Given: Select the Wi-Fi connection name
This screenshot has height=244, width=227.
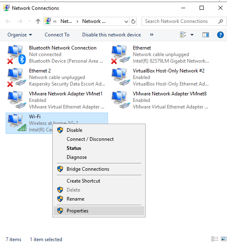Looking at the screenshot, I should coord(35,117).
